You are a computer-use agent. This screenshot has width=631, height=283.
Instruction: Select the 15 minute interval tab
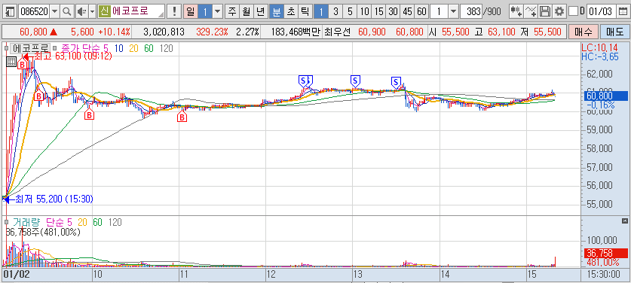click(x=378, y=11)
